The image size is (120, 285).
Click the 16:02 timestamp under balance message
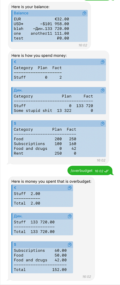coord(83,45)
